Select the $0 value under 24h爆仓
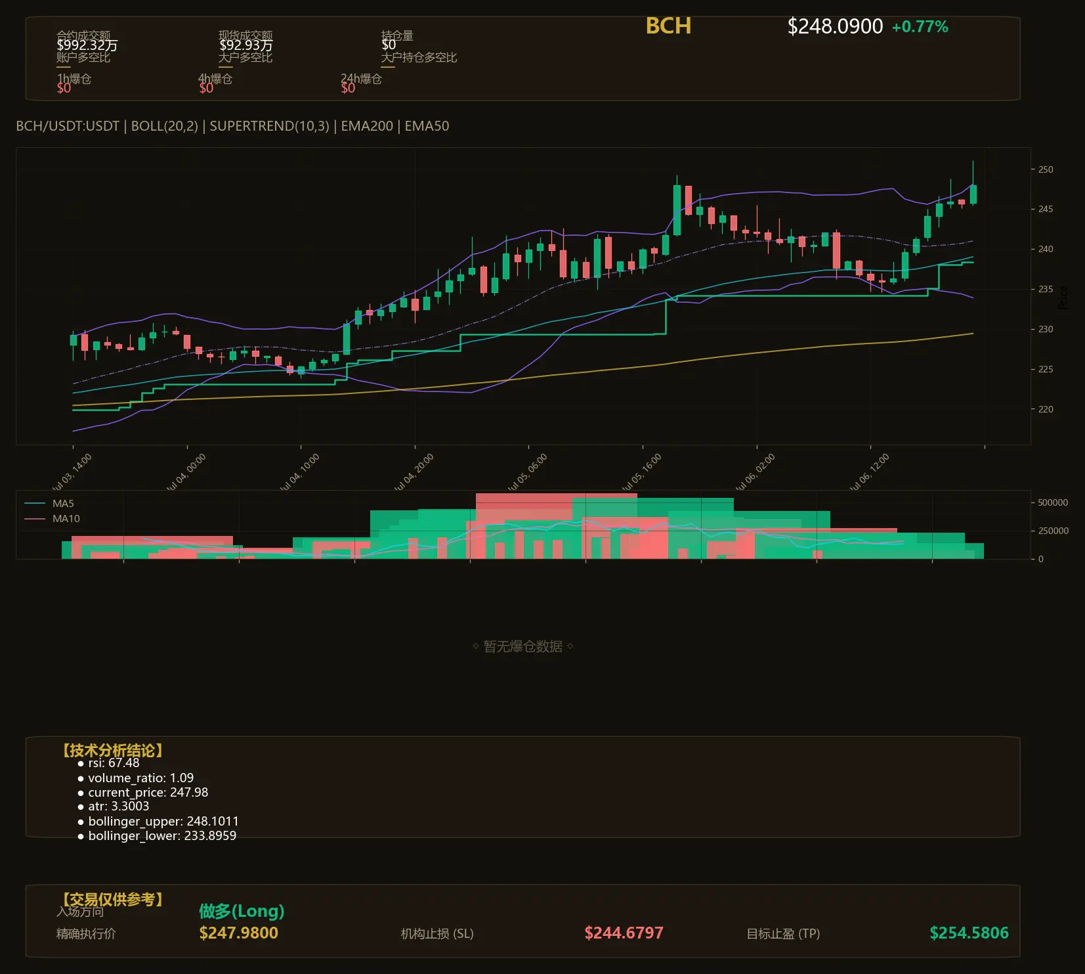Viewport: 1085px width, 974px height. pos(348,88)
